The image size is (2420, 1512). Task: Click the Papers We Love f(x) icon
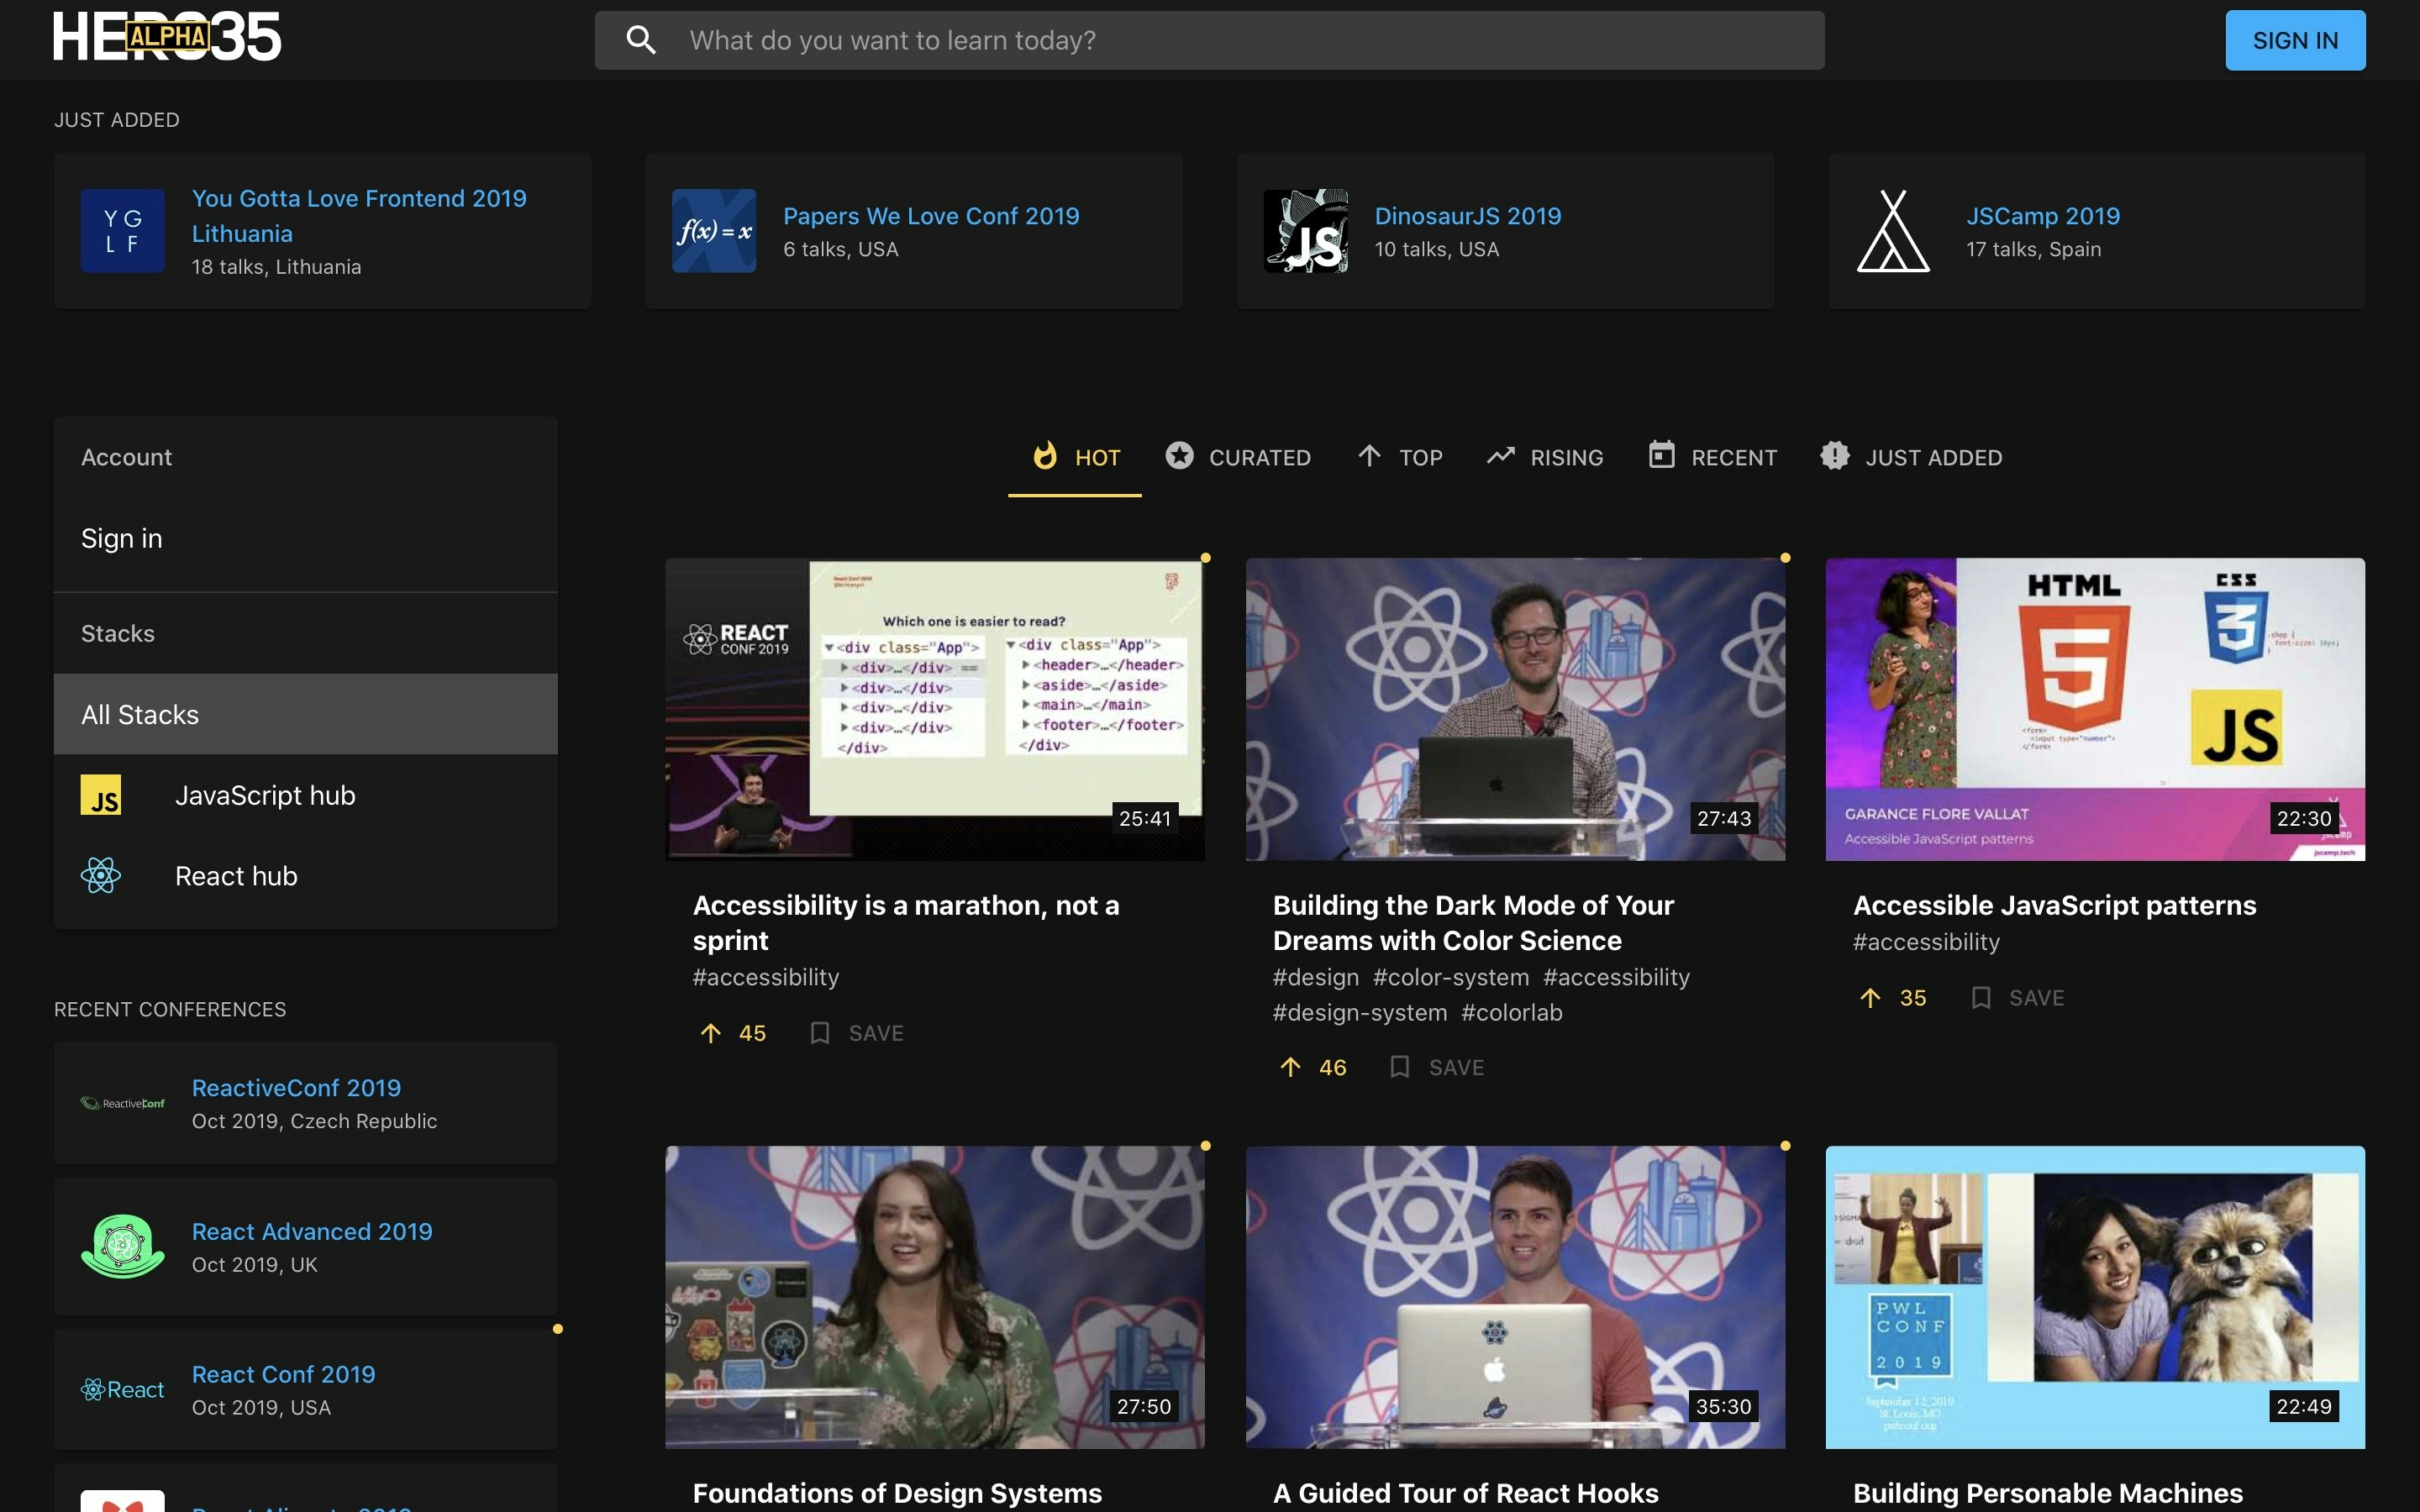click(x=714, y=231)
